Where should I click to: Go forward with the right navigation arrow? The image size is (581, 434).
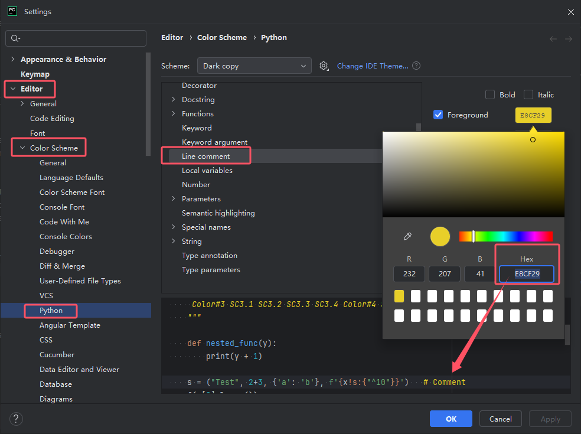[x=569, y=39]
